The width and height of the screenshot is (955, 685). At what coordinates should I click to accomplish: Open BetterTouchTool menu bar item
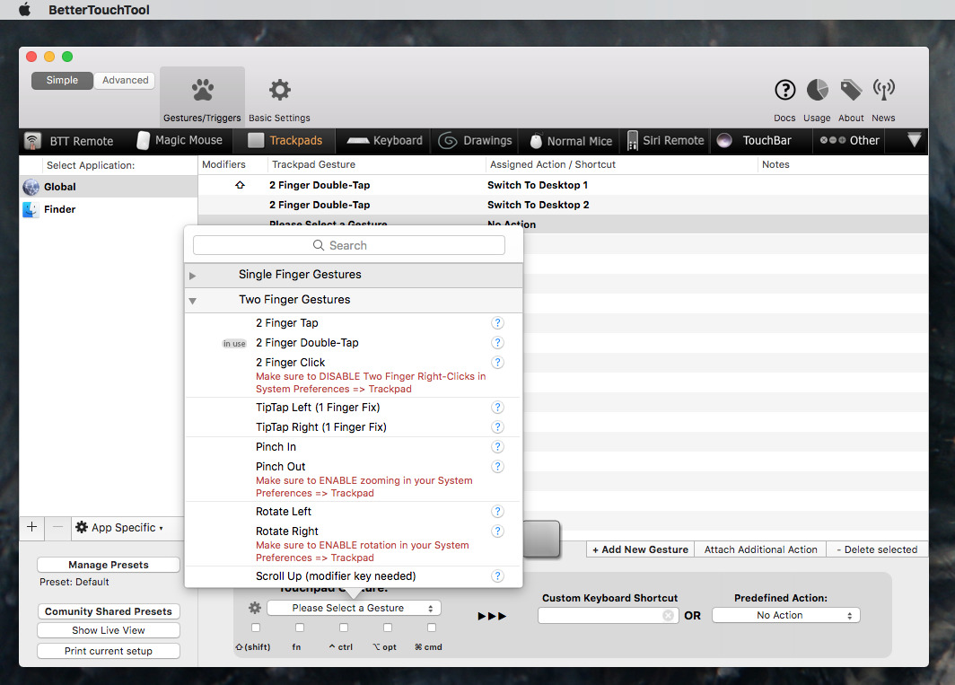[99, 10]
